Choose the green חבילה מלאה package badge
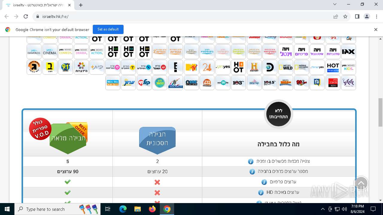 tap(68, 138)
